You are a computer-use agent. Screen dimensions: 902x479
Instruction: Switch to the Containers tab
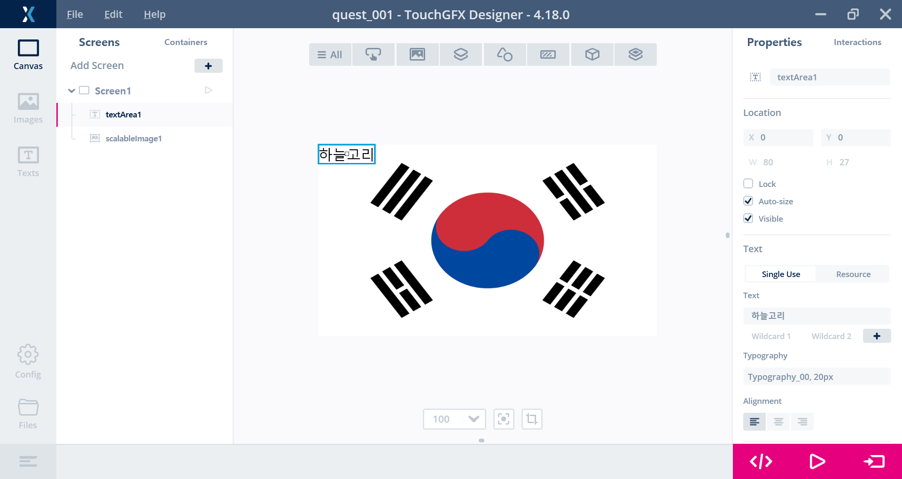(x=186, y=42)
